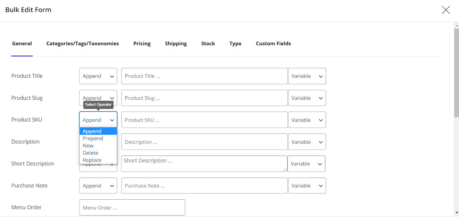Click the Short Description textarea
The image size is (459, 221).
[x=204, y=163]
